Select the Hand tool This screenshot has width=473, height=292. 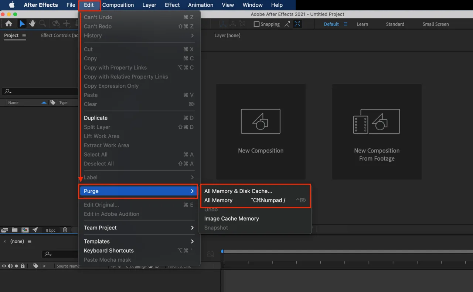(x=33, y=24)
